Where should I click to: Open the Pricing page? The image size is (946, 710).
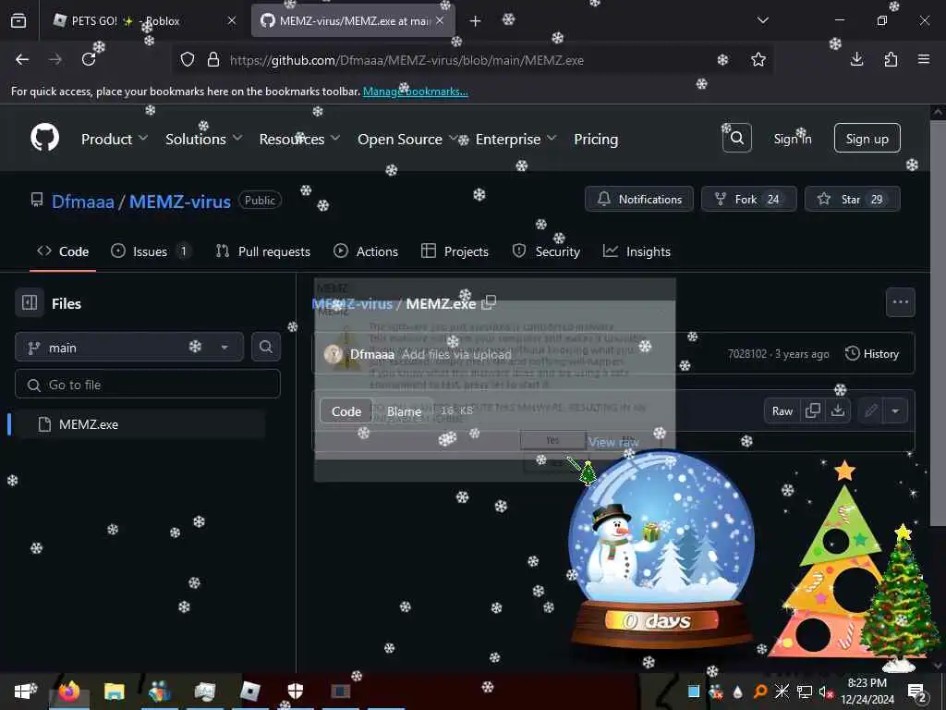click(596, 139)
